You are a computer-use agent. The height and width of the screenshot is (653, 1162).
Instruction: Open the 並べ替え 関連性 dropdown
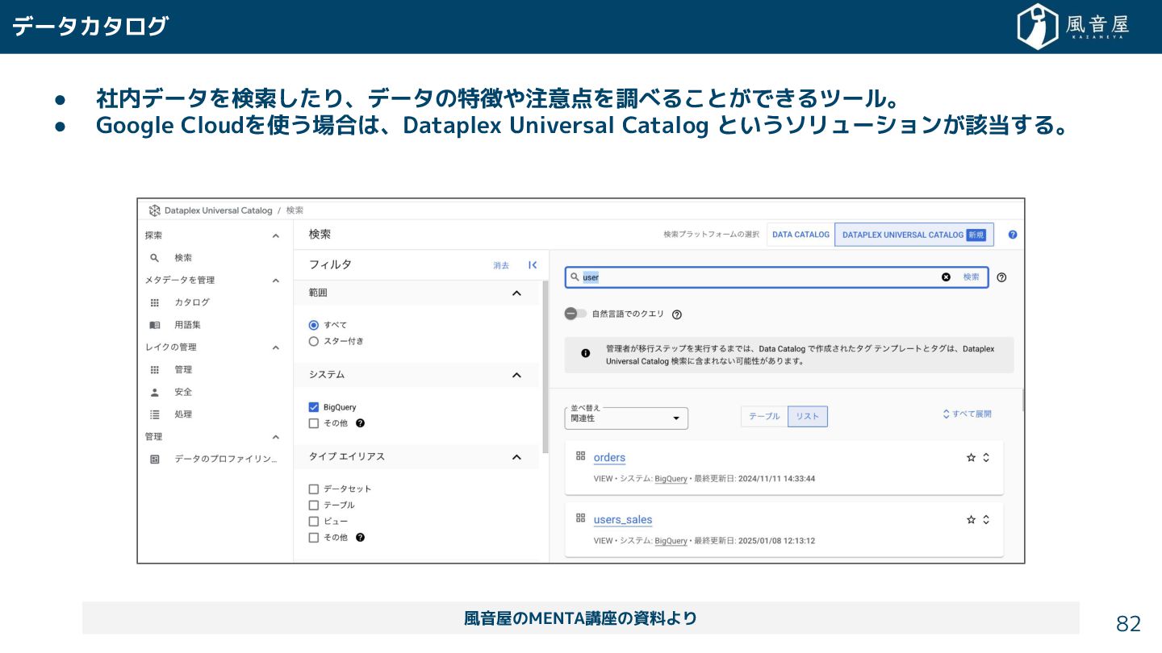pyautogui.click(x=626, y=418)
